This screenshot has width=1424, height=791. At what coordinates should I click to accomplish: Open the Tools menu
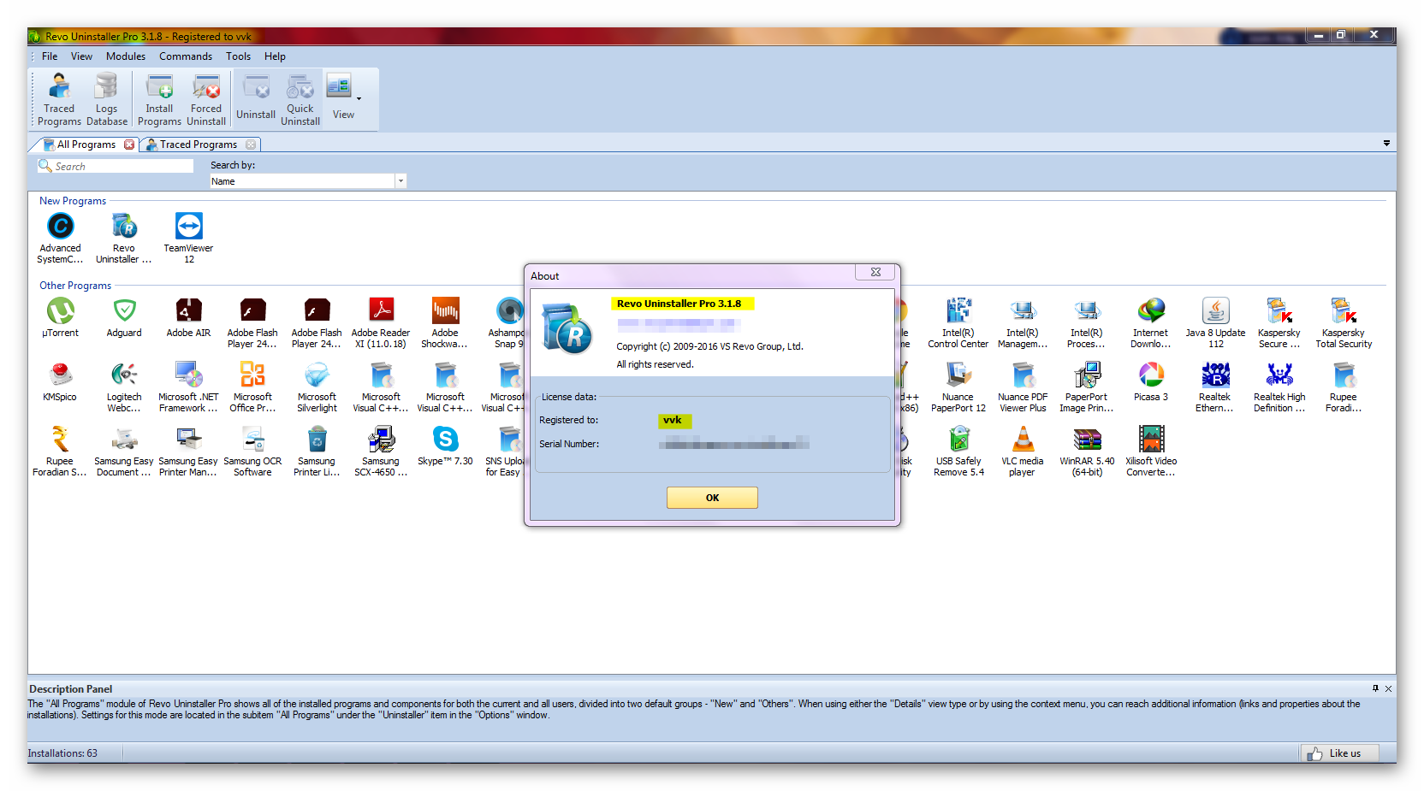point(239,56)
